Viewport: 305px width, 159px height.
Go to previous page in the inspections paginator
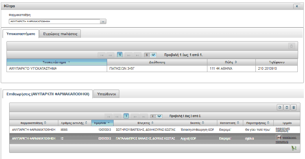pyautogui.click(x=117, y=116)
